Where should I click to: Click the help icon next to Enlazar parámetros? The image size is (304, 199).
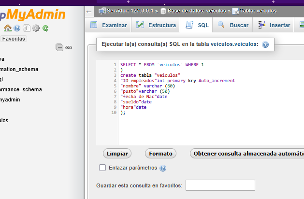point(163,168)
